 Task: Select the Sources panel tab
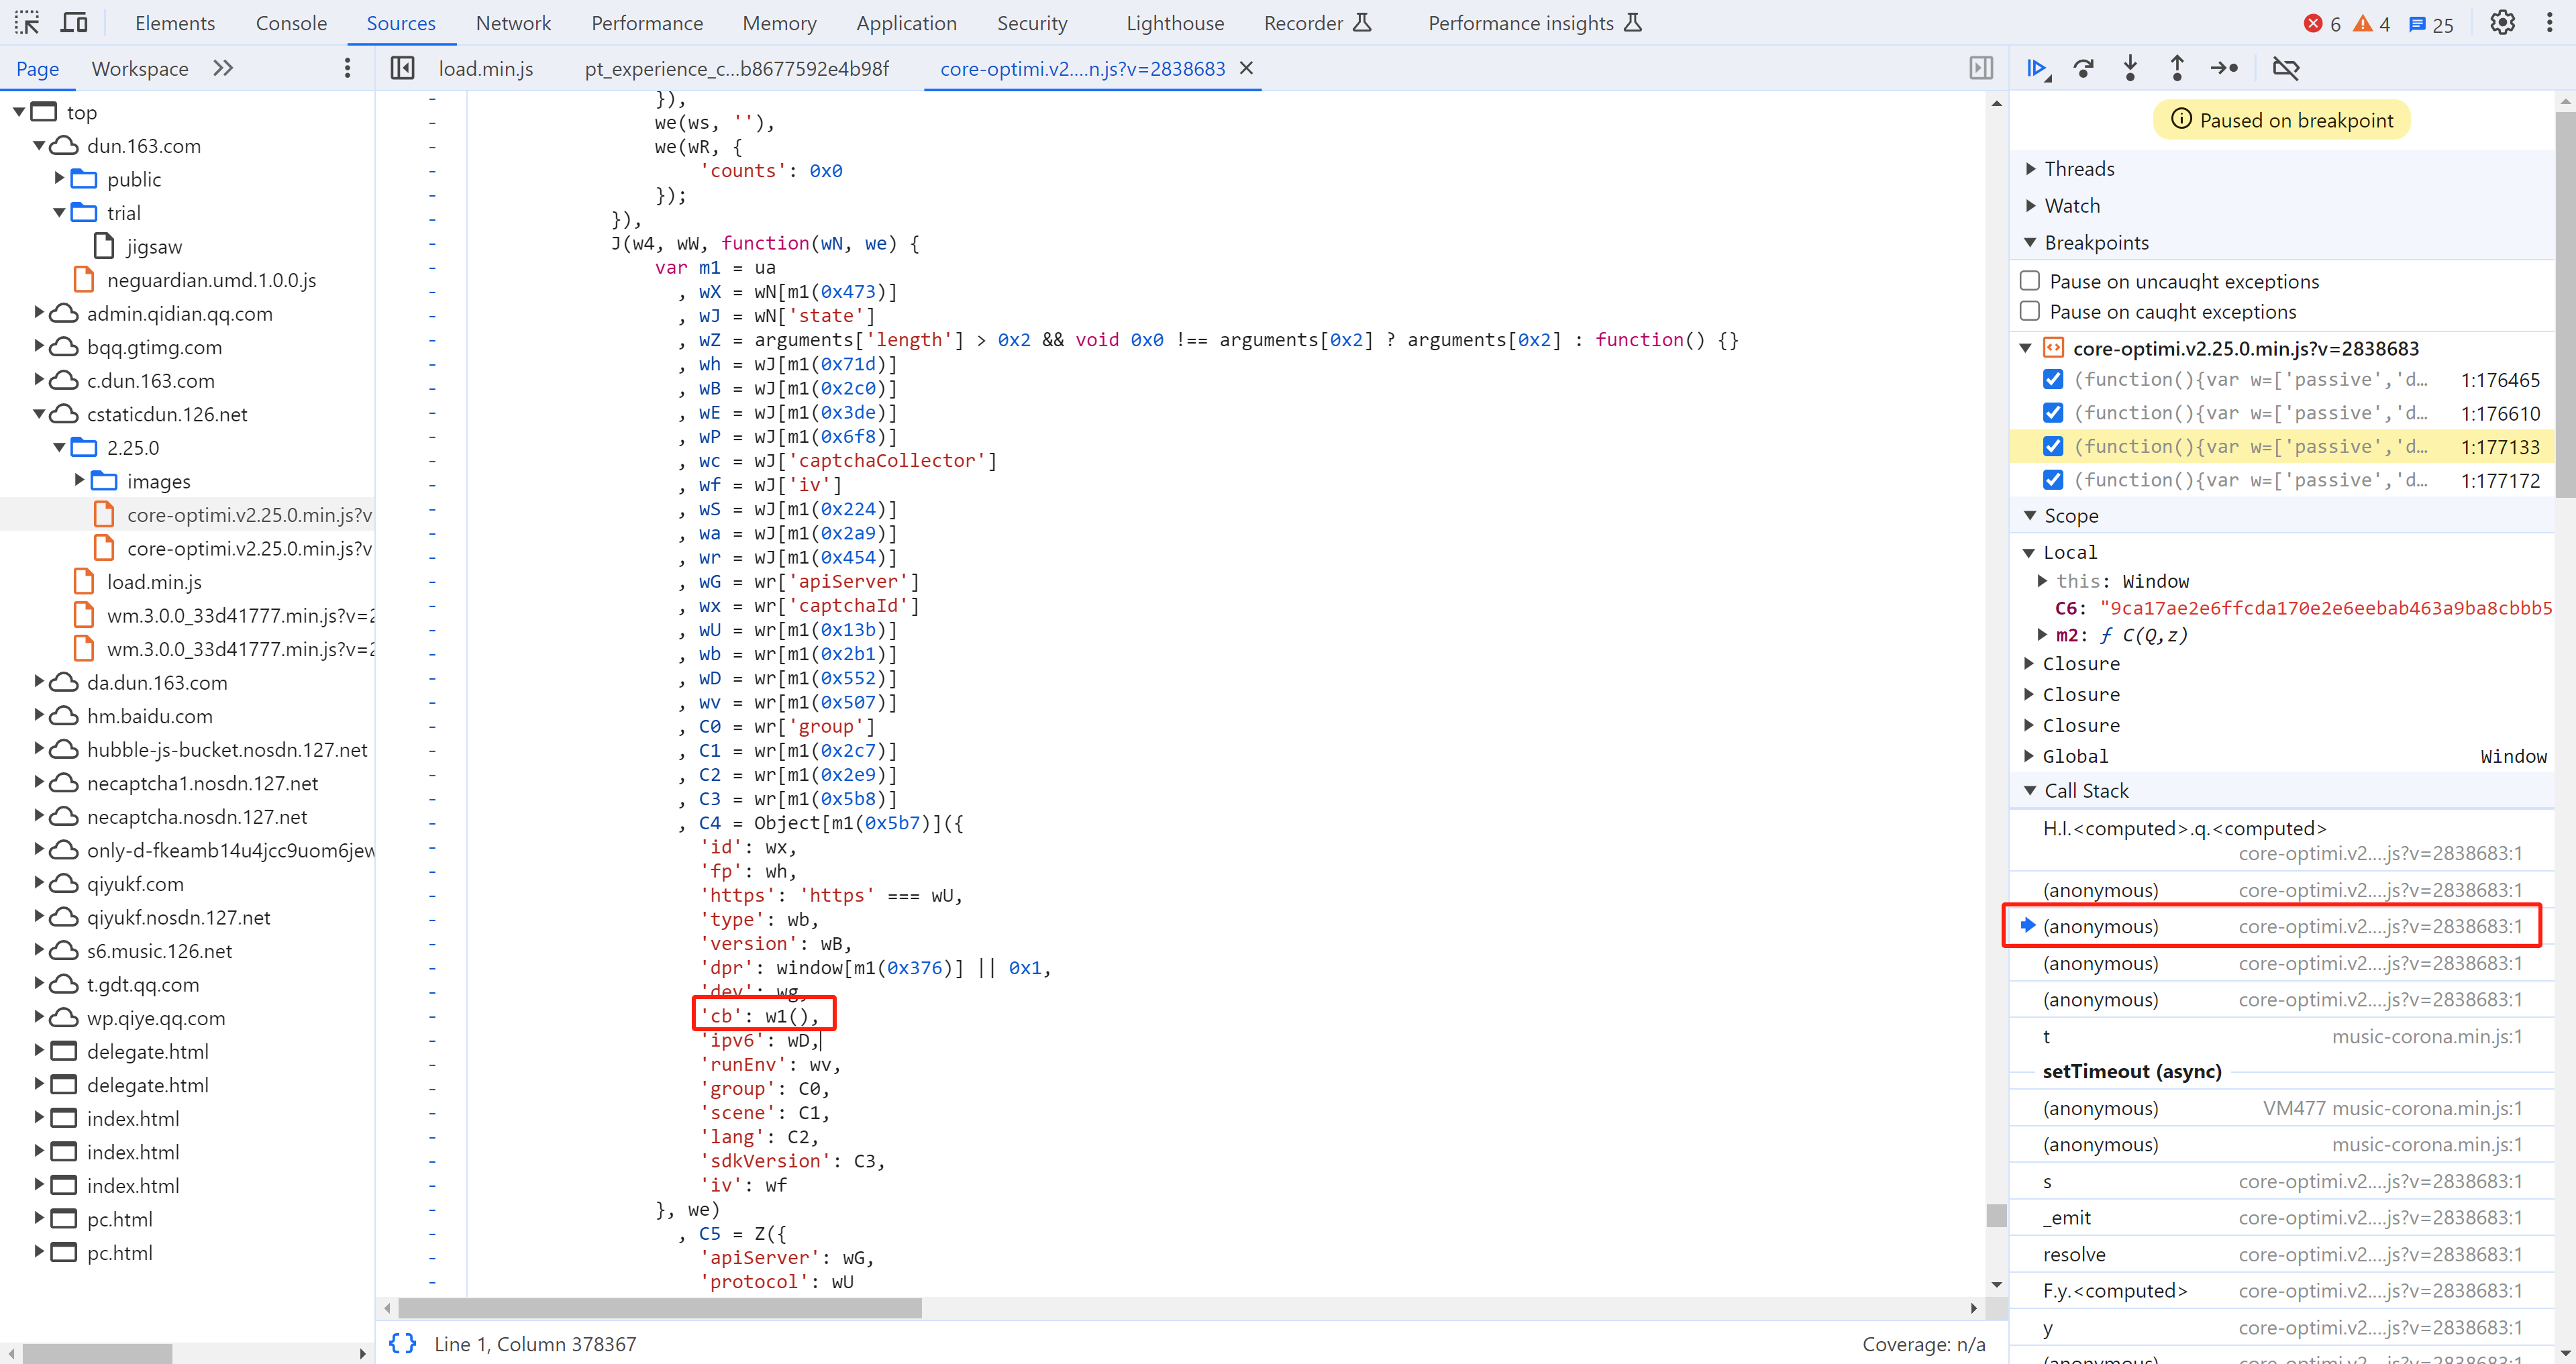[399, 22]
